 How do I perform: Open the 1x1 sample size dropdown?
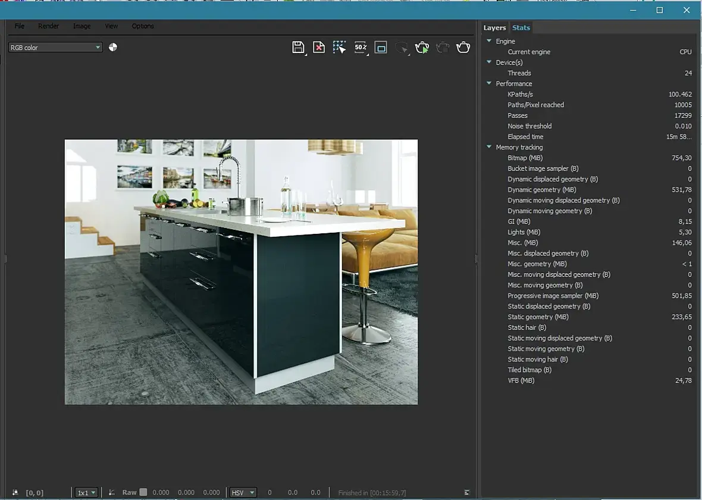86,493
